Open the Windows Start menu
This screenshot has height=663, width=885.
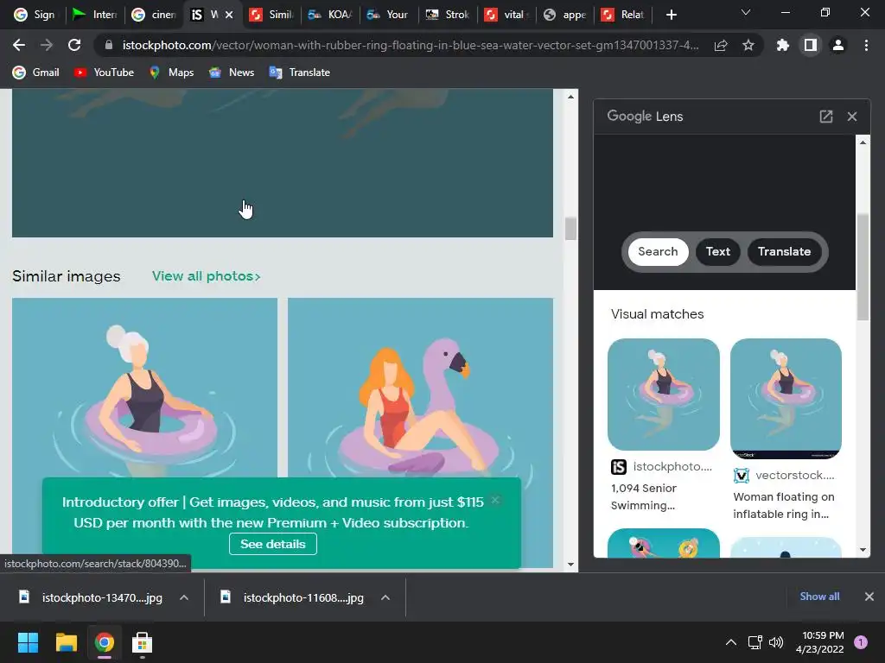coord(28,642)
